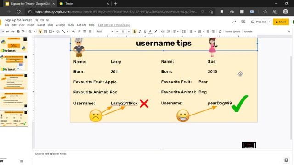Toggle Italic formatting

[x=140, y=32]
